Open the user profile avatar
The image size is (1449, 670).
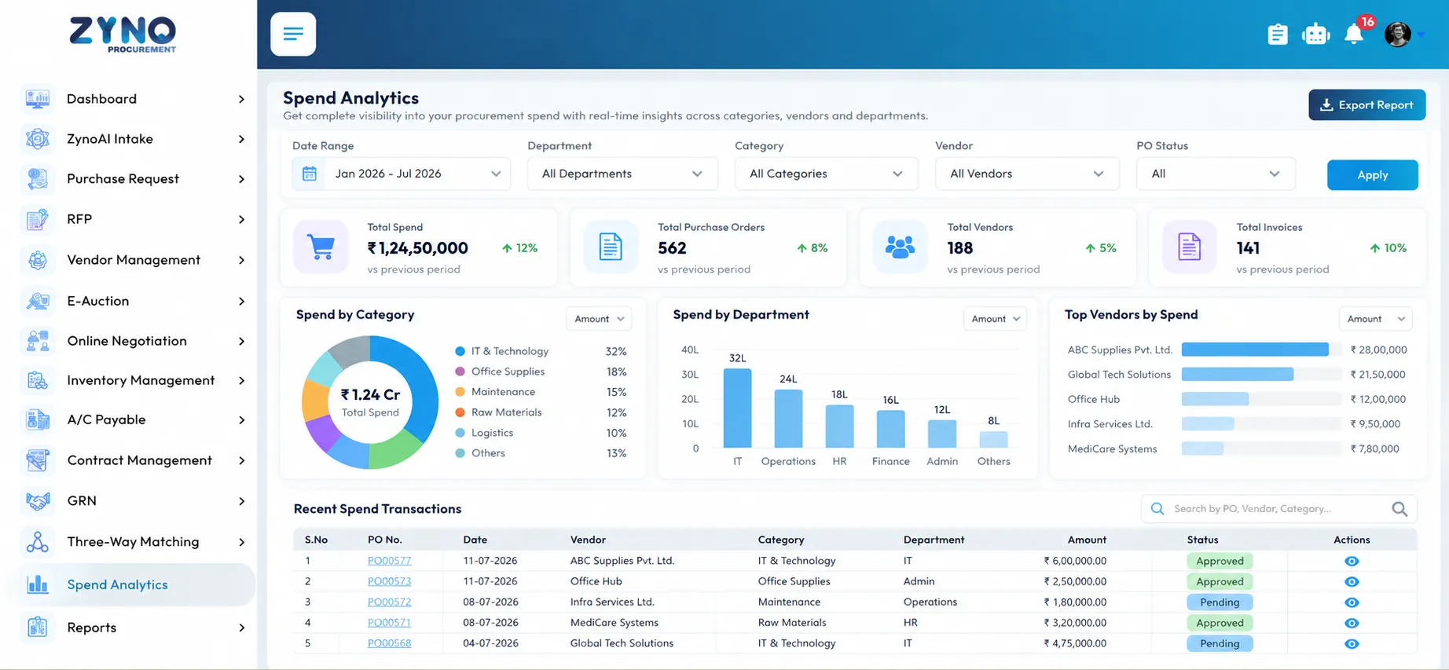pyautogui.click(x=1397, y=34)
